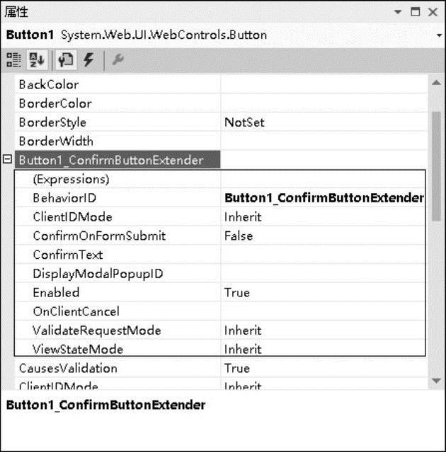The image size is (446, 452).
Task: Maximize the properties panel
Action: [x=415, y=12]
